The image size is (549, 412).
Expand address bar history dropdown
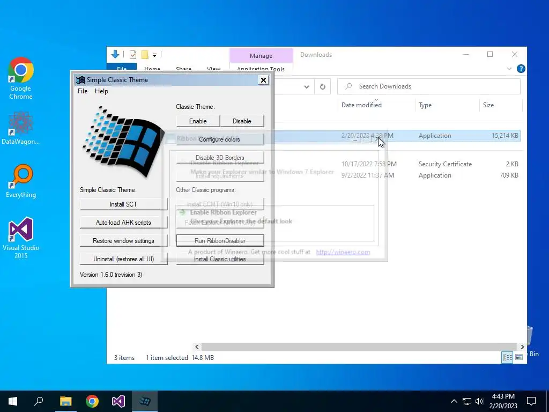(307, 87)
